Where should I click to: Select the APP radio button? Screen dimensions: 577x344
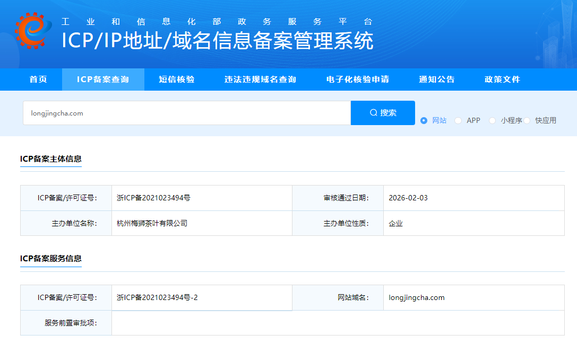pyautogui.click(x=458, y=120)
